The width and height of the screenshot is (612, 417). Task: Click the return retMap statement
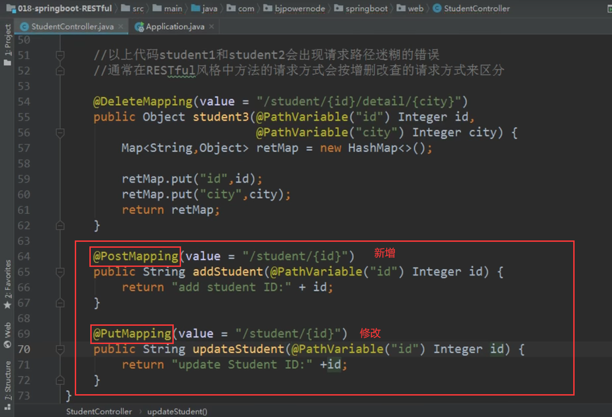pyautogui.click(x=171, y=210)
